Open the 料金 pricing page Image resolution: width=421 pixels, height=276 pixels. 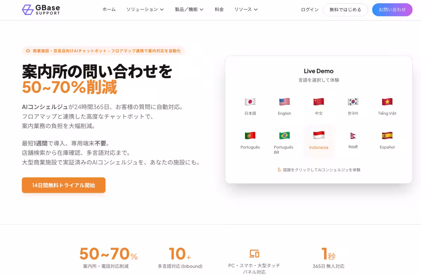point(219,9)
